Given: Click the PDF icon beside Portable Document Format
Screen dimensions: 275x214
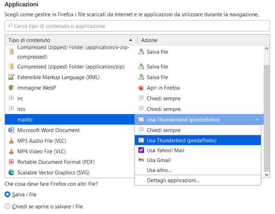Looking at the screenshot, I should pos(11,162).
